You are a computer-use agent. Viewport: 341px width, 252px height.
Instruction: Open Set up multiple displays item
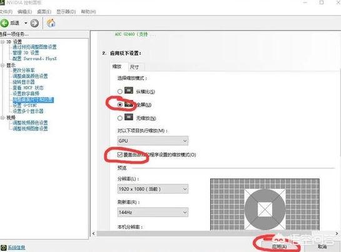pyautogui.click(x=28, y=111)
